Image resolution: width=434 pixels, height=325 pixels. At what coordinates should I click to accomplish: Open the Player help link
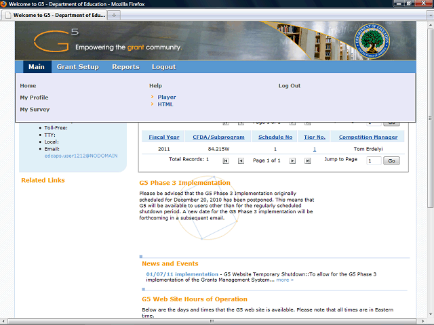point(167,97)
